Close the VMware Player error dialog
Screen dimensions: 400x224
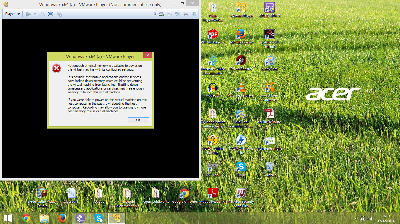pyautogui.click(x=148, y=55)
